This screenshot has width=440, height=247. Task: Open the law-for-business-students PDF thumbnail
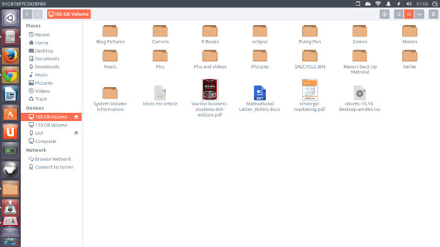point(210,89)
